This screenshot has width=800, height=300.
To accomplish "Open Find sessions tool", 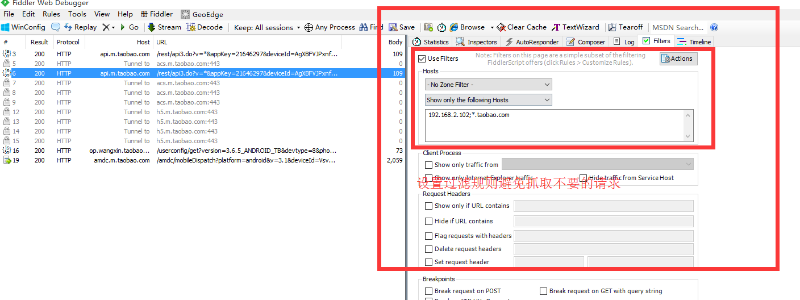I will (371, 27).
